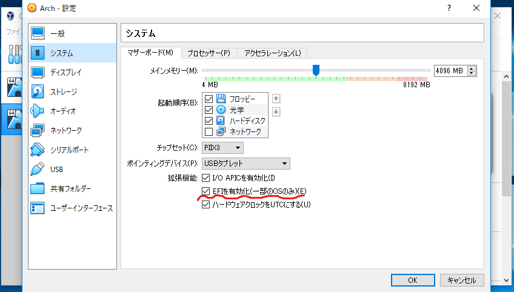Open the USB plug icon
514x292 pixels.
click(38, 169)
